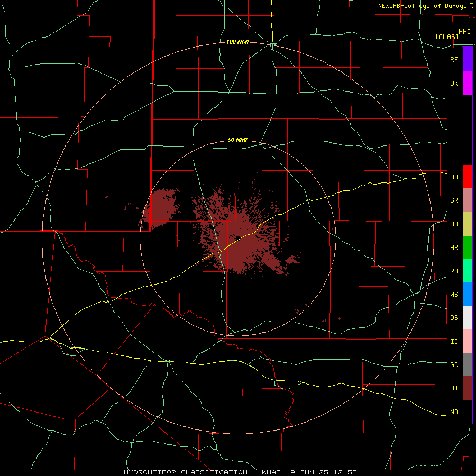Click the IC legend label
Image resolution: width=476 pixels, height=476 pixels.
[x=454, y=342]
